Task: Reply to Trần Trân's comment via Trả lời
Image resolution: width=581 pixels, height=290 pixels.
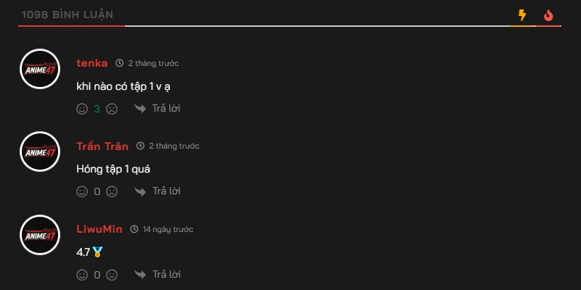Action: [x=158, y=192]
